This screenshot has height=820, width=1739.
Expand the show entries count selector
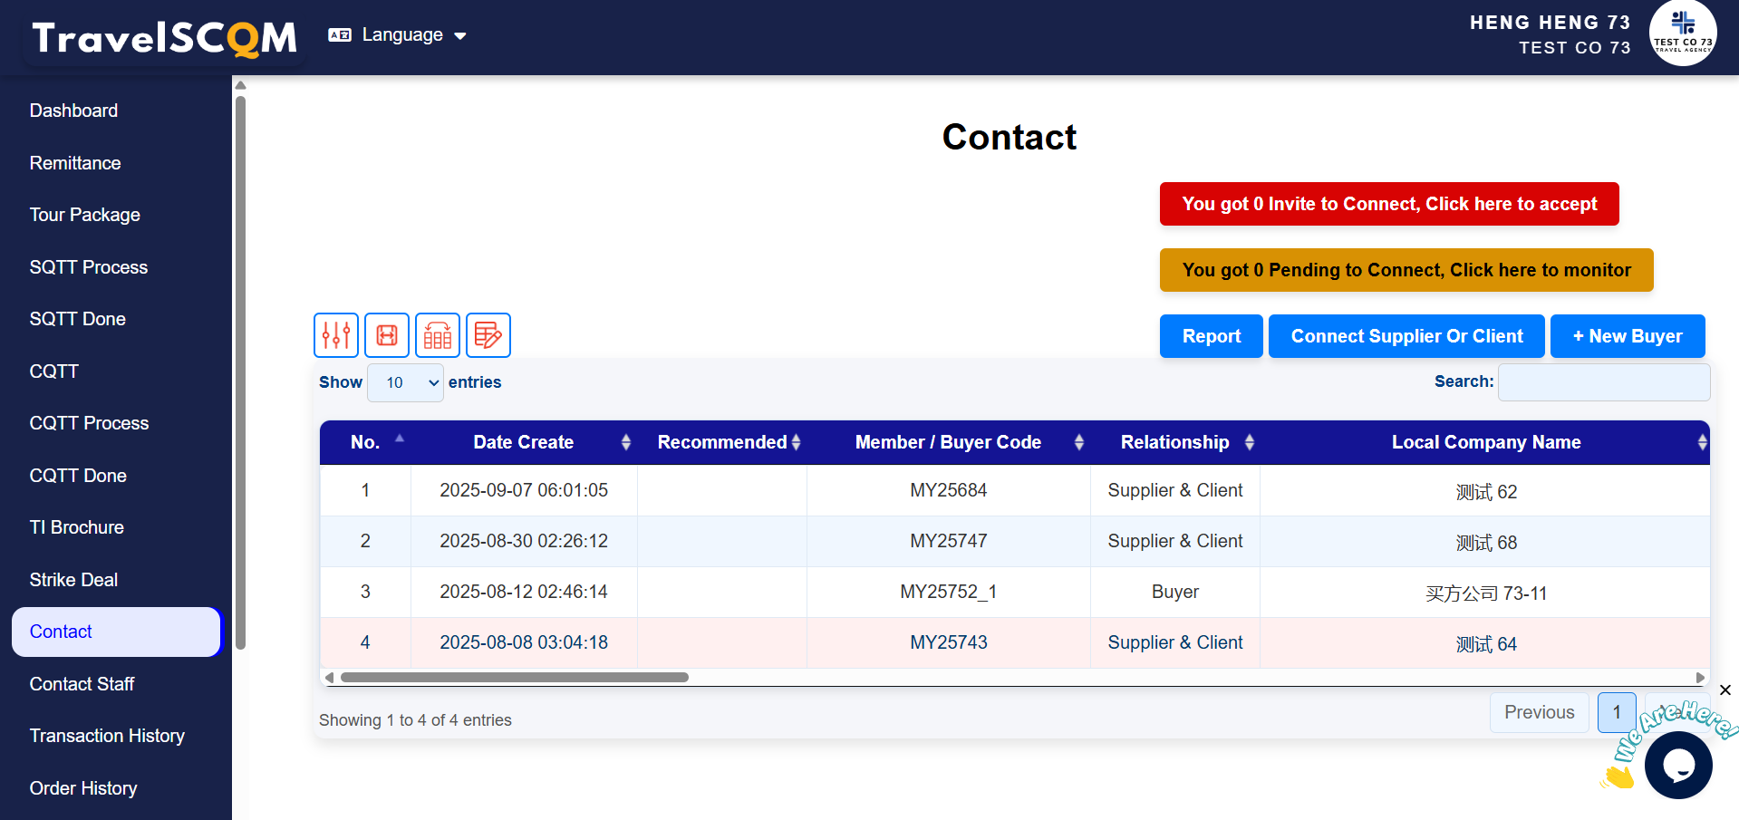coord(405,382)
